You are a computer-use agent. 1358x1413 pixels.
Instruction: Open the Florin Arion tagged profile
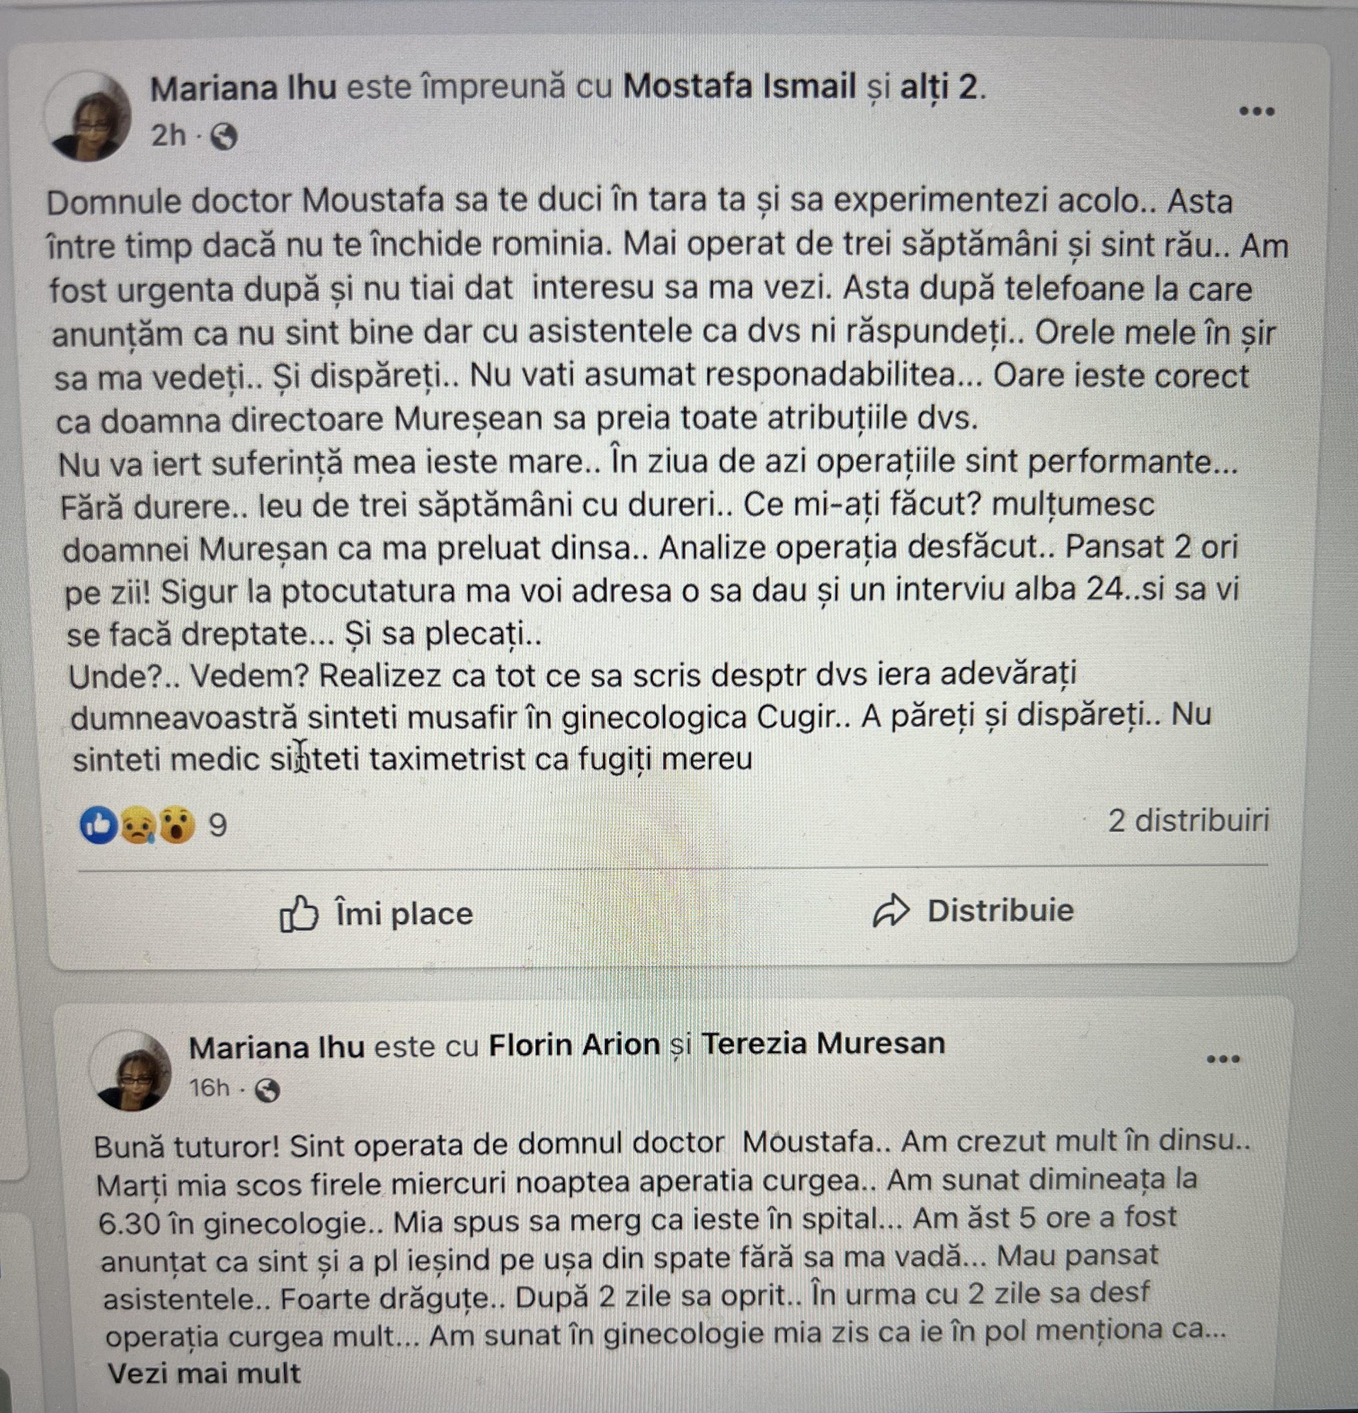[x=574, y=1045]
